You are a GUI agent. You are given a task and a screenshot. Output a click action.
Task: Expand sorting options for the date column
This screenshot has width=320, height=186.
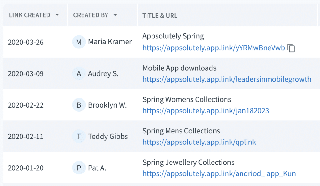coord(57,15)
